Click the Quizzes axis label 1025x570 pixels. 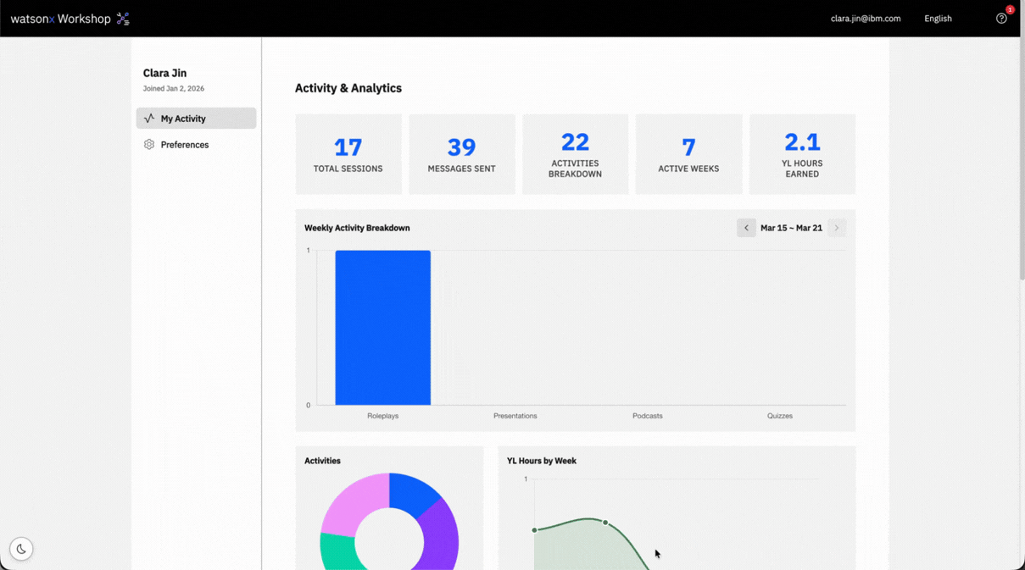click(780, 416)
